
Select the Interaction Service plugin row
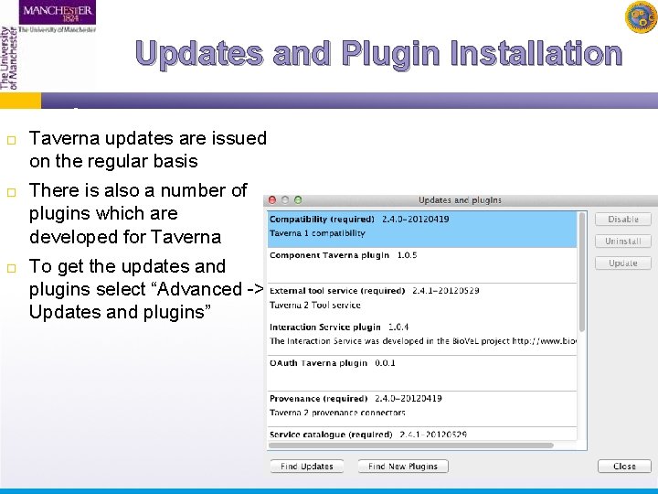422,338
